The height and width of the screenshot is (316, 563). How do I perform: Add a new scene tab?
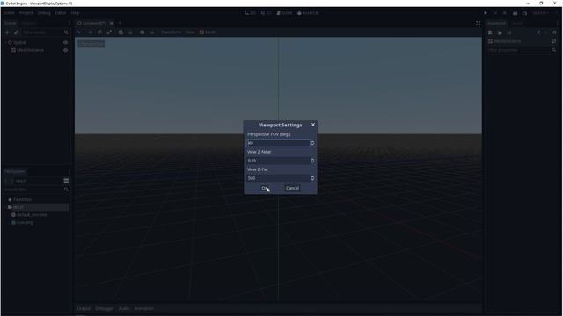pyautogui.click(x=120, y=23)
